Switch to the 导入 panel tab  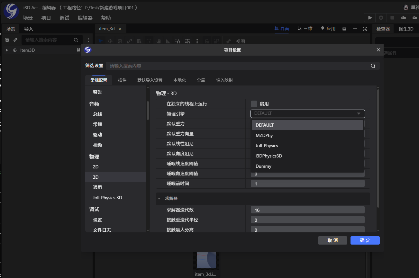click(x=29, y=29)
